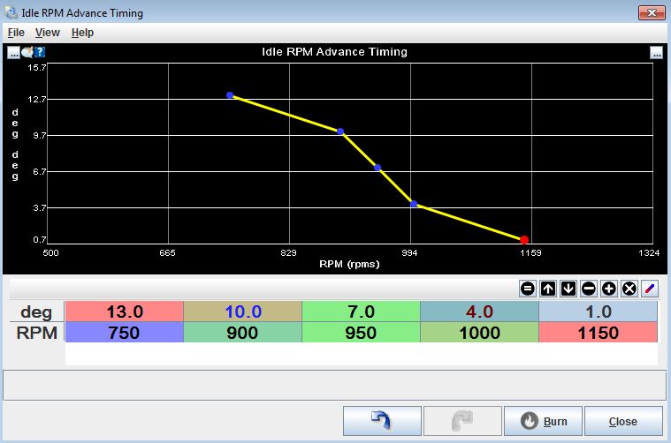The height and width of the screenshot is (443, 671).
Task: Click the plus (add) table icon
Action: 609,289
